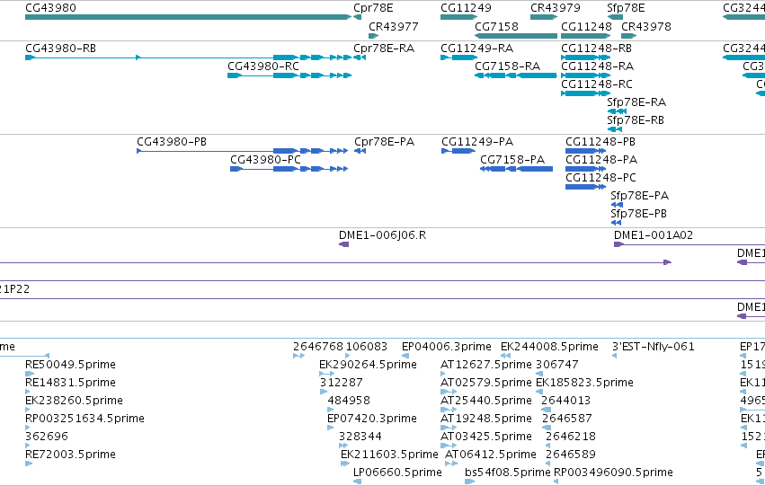
Task: Click the CG43980 gene label
Action: pyautogui.click(x=50, y=8)
